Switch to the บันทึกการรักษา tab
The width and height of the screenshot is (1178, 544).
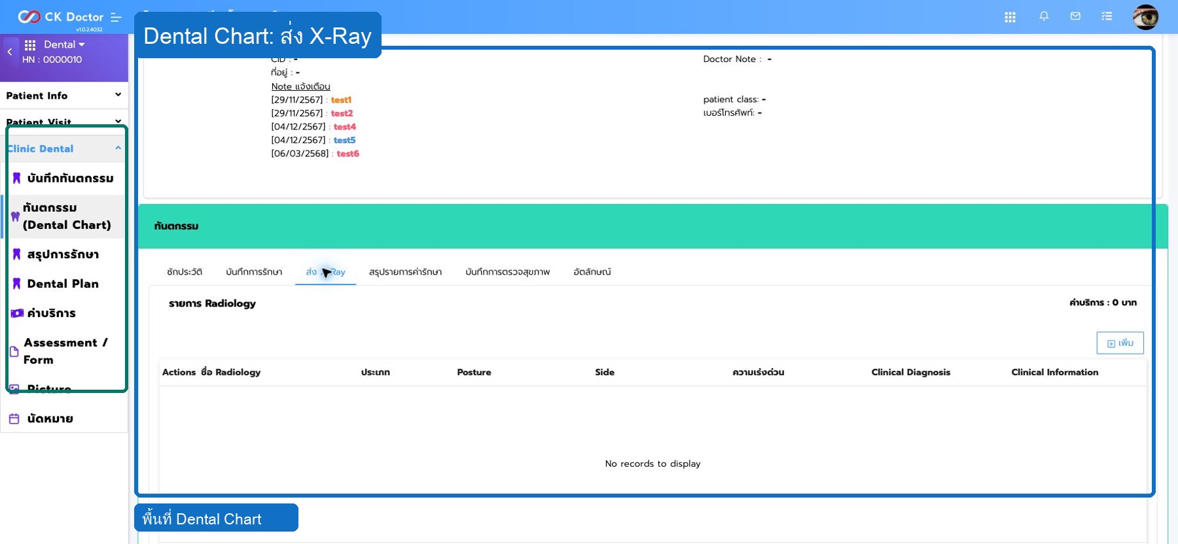[254, 272]
